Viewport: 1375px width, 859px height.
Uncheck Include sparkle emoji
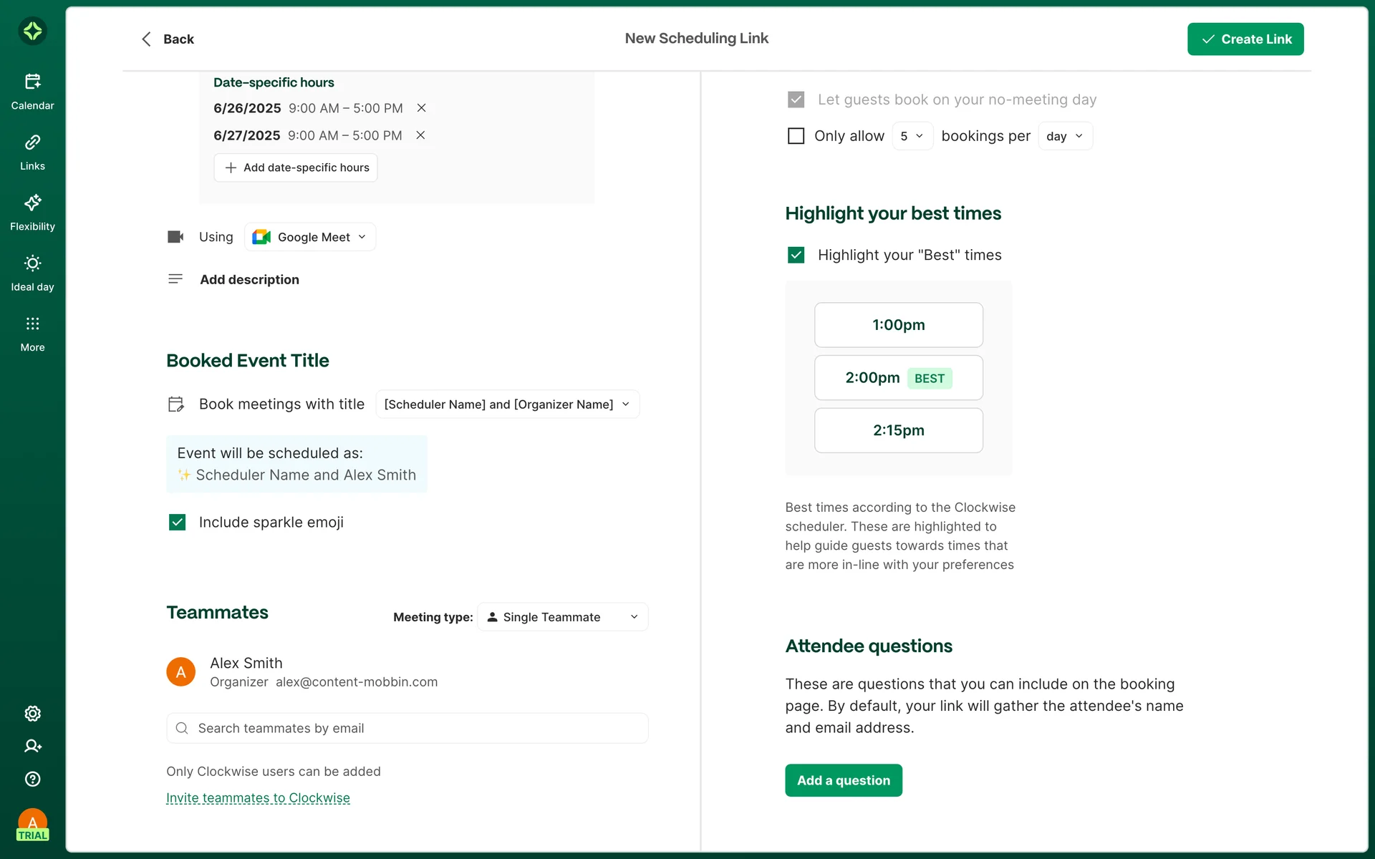[x=178, y=523]
